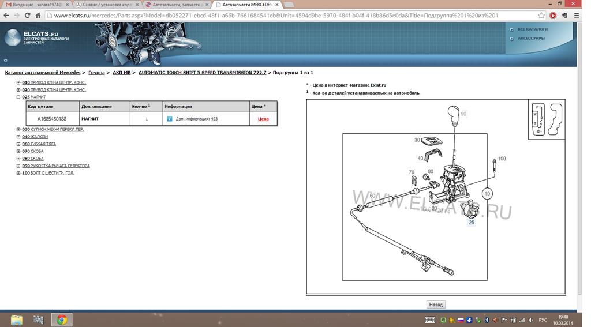Screen dimensions: 591x327
Task: Collapse group 025 Магнит
Action: tap(18, 97)
